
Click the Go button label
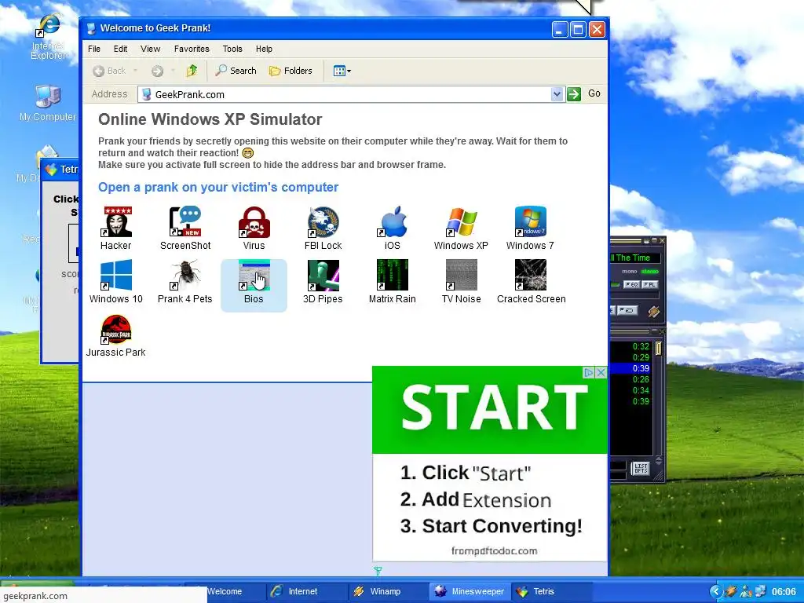tap(594, 93)
